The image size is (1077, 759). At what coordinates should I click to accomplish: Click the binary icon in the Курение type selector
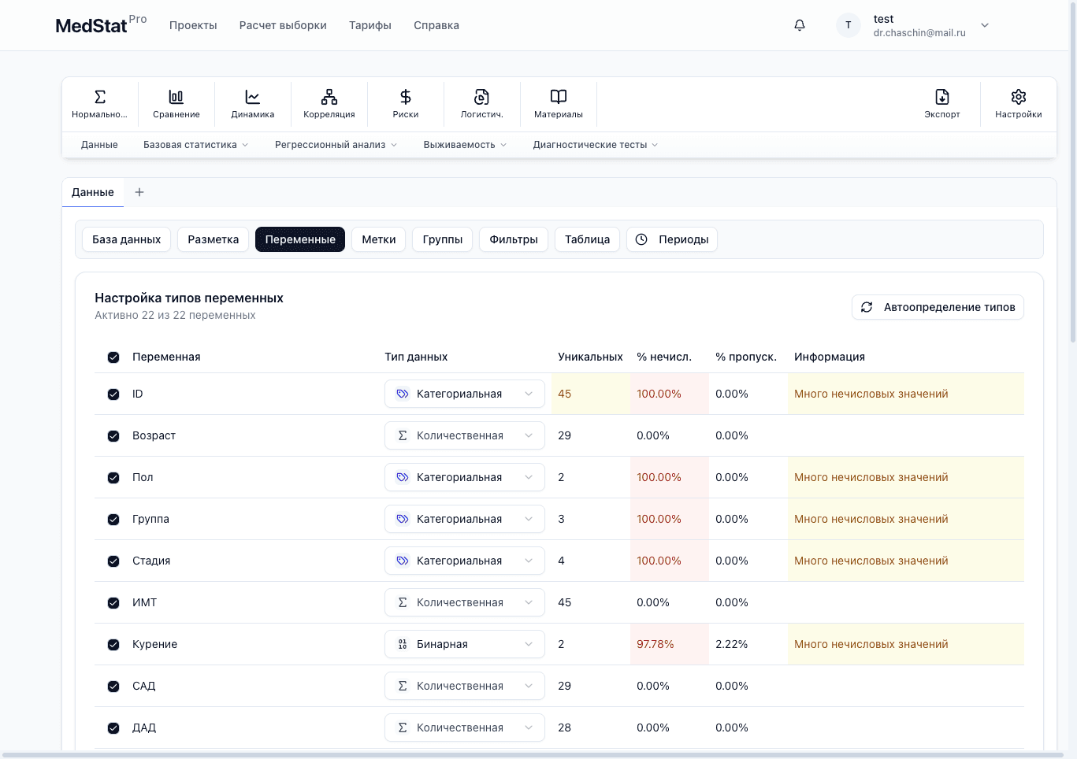click(x=403, y=644)
